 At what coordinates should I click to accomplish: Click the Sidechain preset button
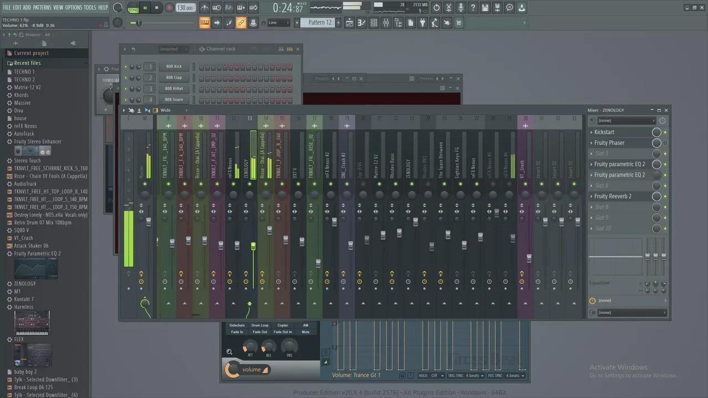(237, 326)
